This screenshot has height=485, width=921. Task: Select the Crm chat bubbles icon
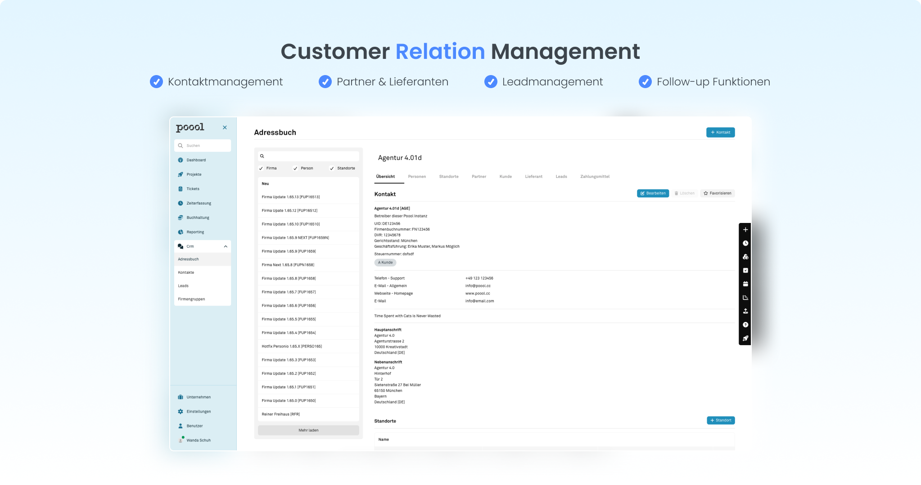click(x=181, y=246)
